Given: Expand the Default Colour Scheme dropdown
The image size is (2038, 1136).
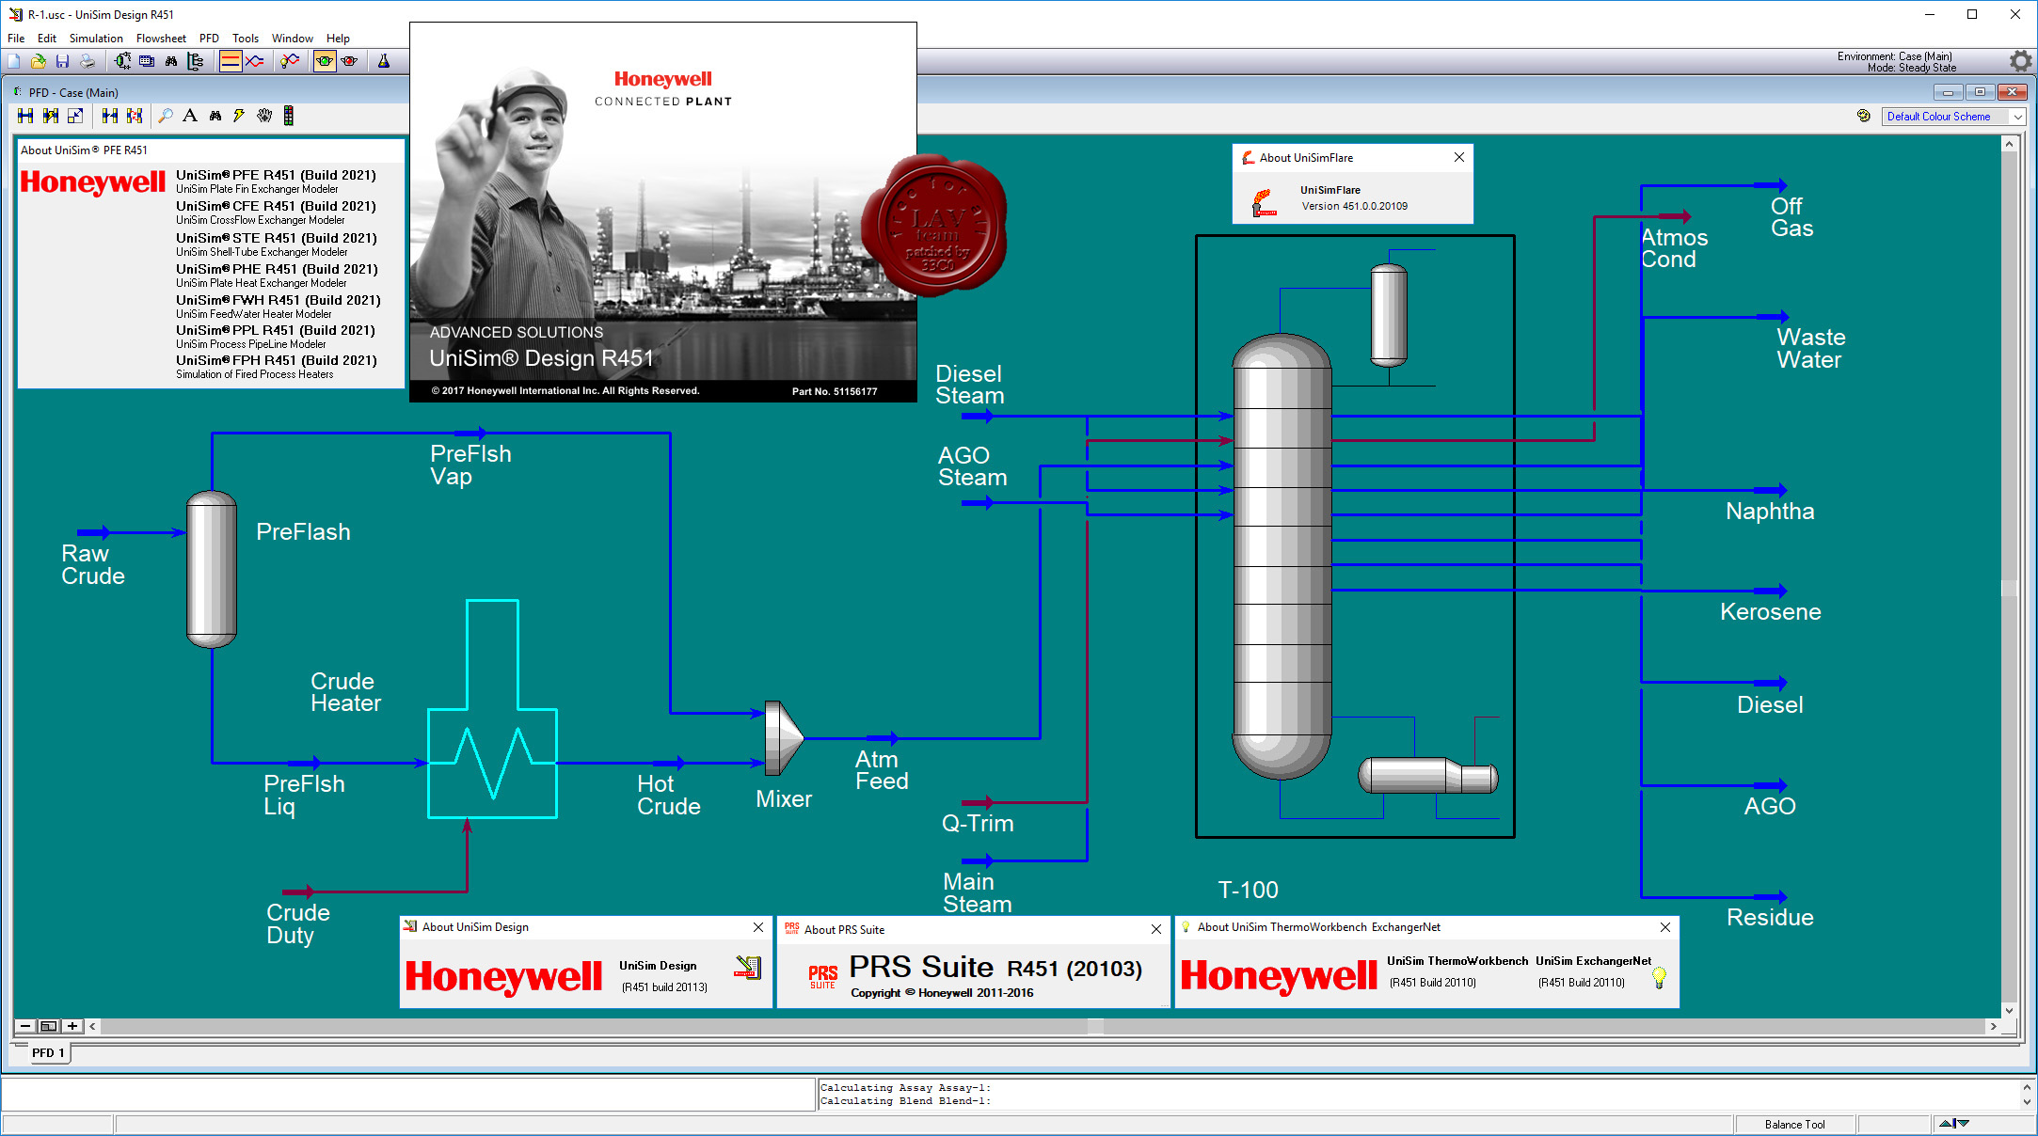Looking at the screenshot, I should coord(2017,117).
